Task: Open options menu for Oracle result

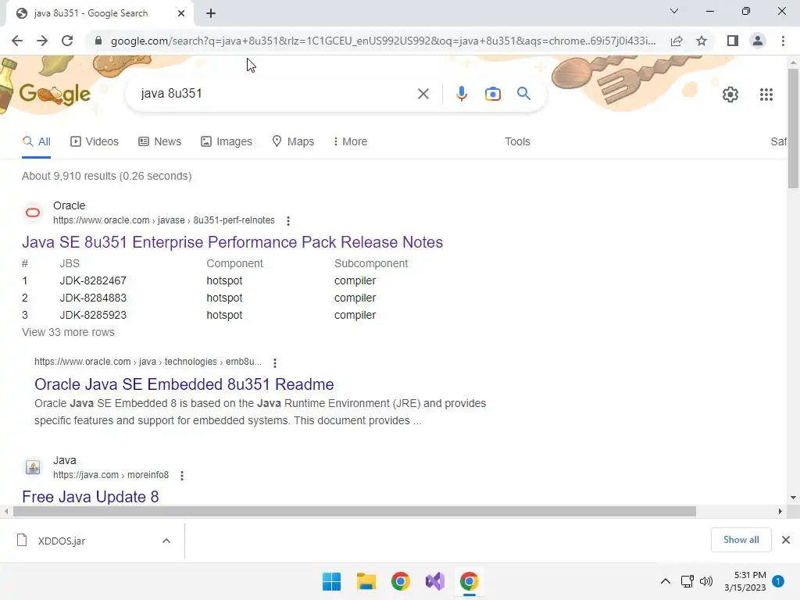Action: point(288,221)
